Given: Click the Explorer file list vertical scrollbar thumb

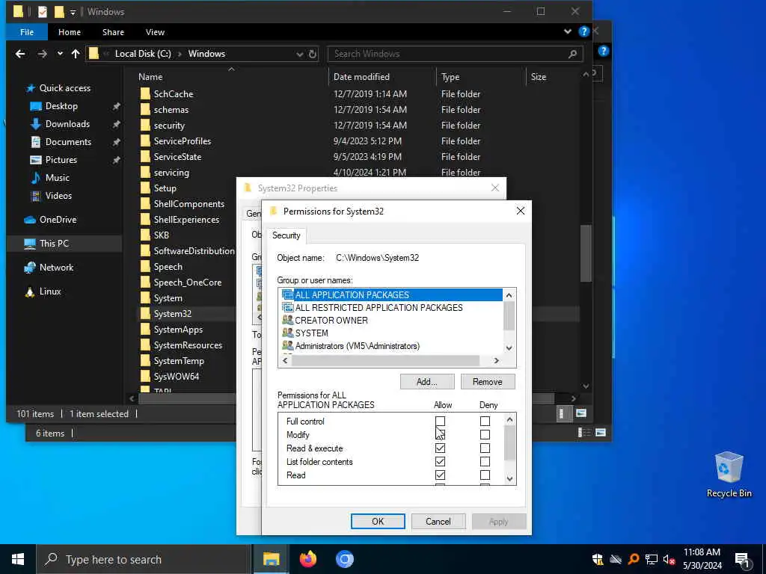Looking at the screenshot, I should pos(586,253).
